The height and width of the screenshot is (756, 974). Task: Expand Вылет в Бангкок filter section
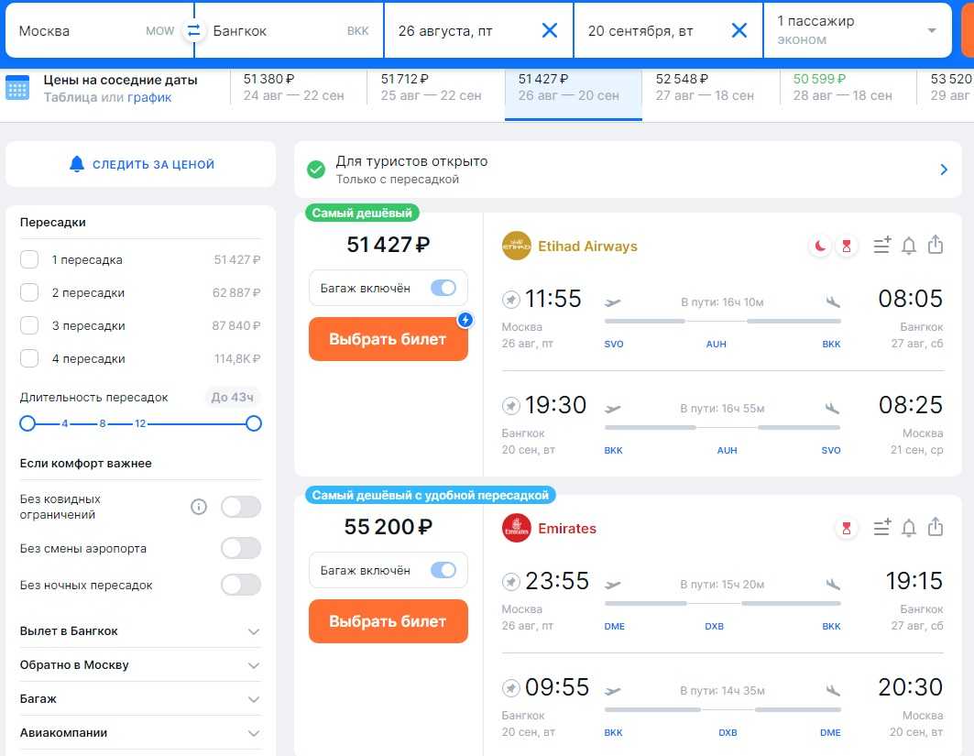pos(254,631)
